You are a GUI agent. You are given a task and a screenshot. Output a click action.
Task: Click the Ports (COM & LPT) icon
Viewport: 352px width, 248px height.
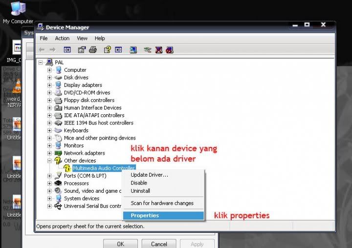coord(58,176)
